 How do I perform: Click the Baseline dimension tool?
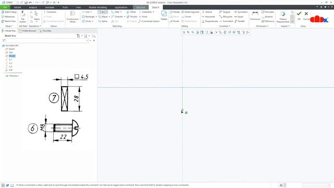tap(267, 17)
